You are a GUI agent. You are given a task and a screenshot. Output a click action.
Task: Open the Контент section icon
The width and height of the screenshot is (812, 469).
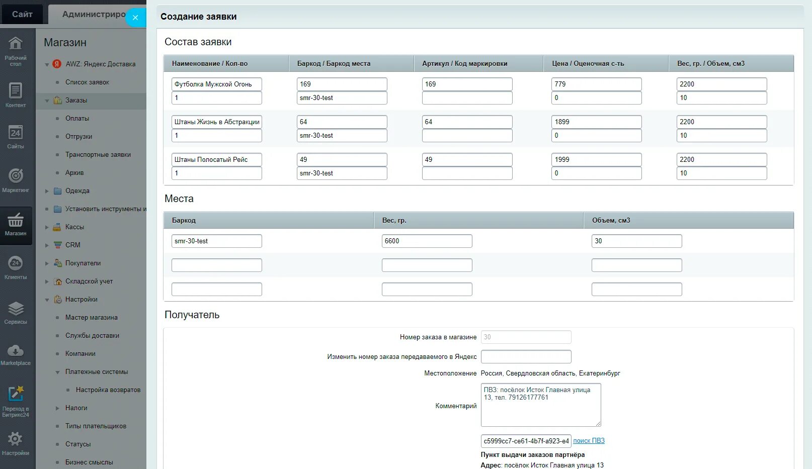pyautogui.click(x=16, y=90)
